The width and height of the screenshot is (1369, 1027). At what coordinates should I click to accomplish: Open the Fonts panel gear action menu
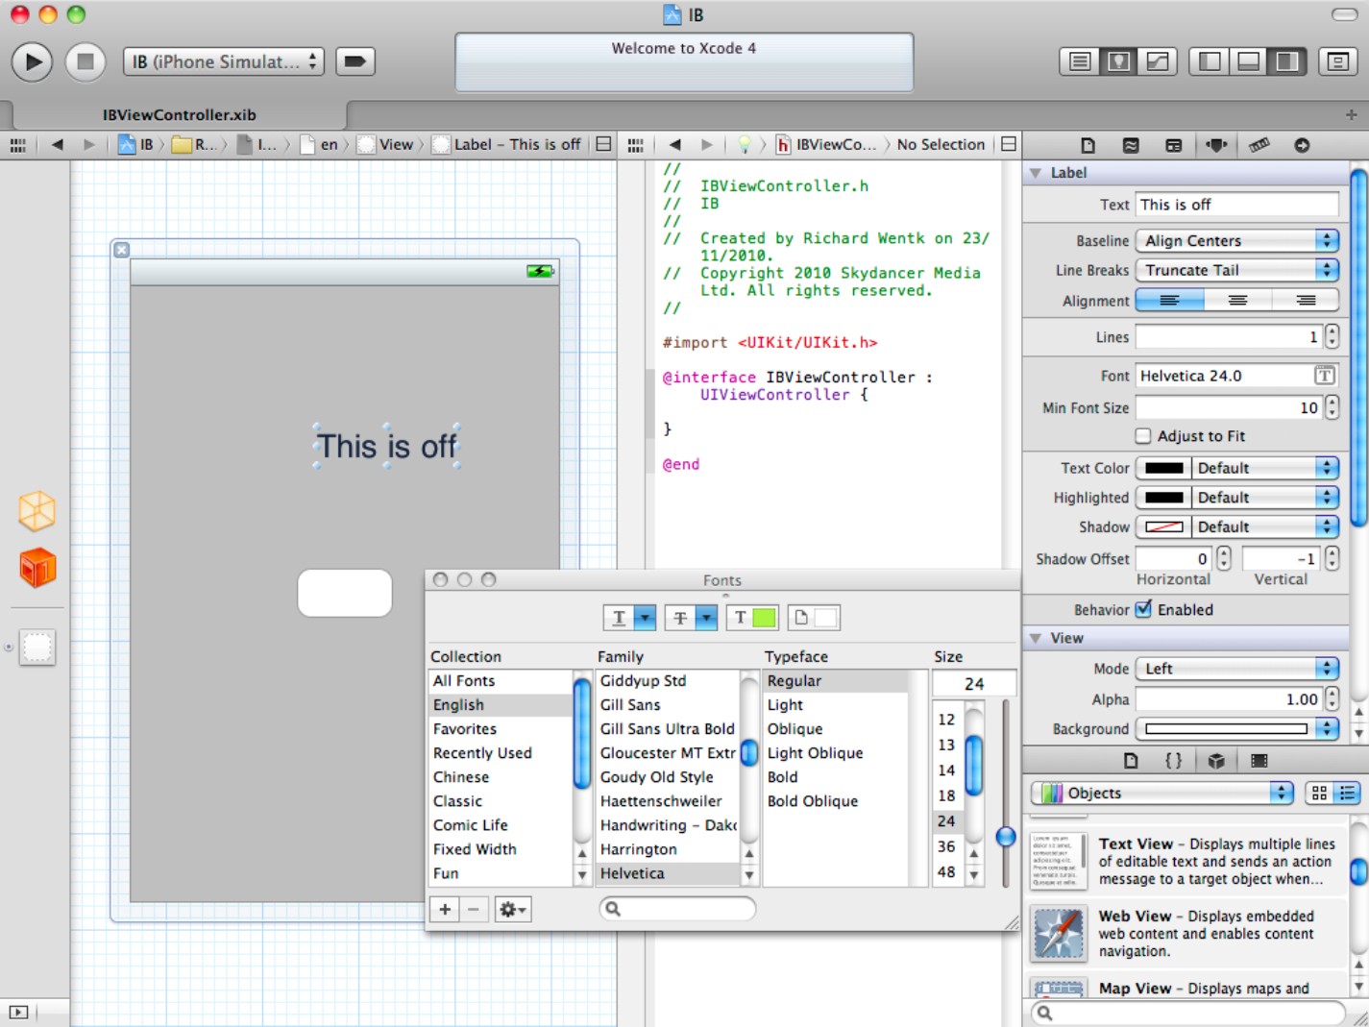tap(511, 909)
